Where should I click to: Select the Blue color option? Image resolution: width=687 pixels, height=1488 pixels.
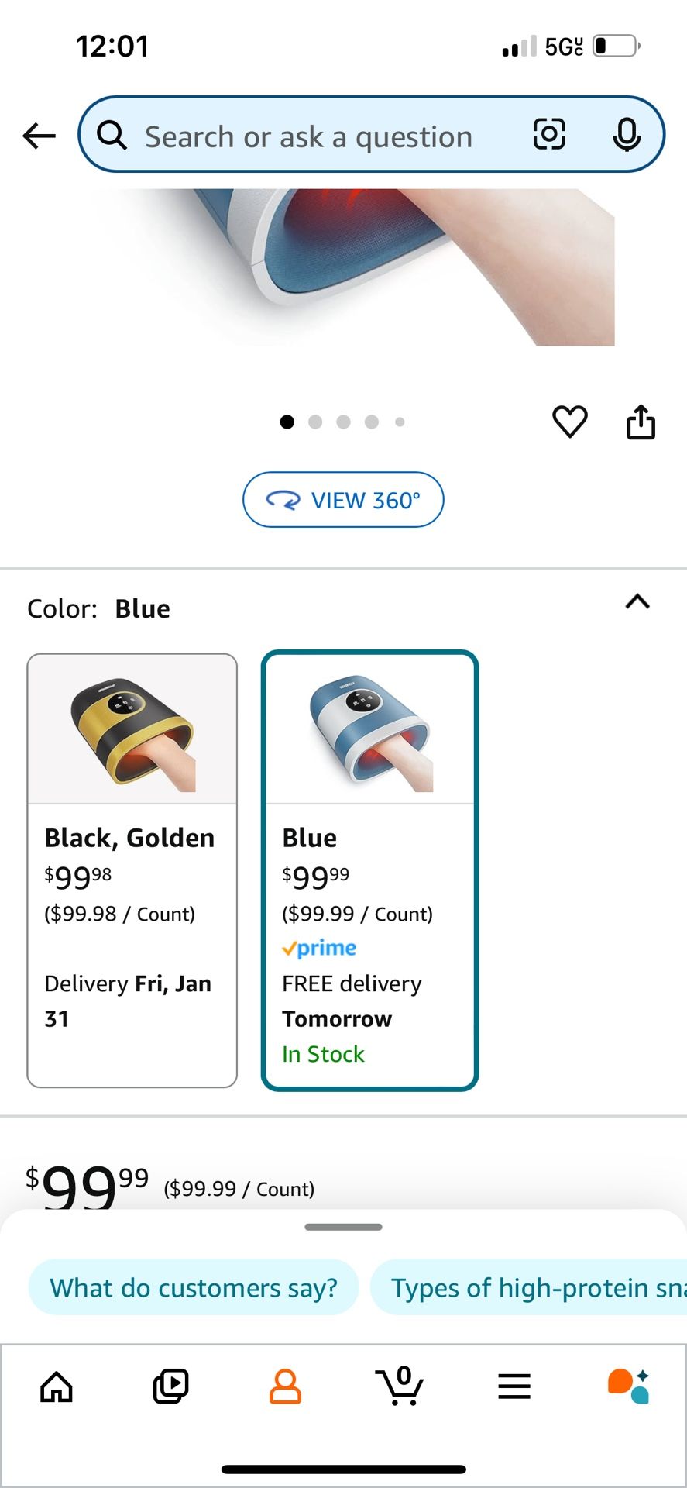(x=369, y=870)
